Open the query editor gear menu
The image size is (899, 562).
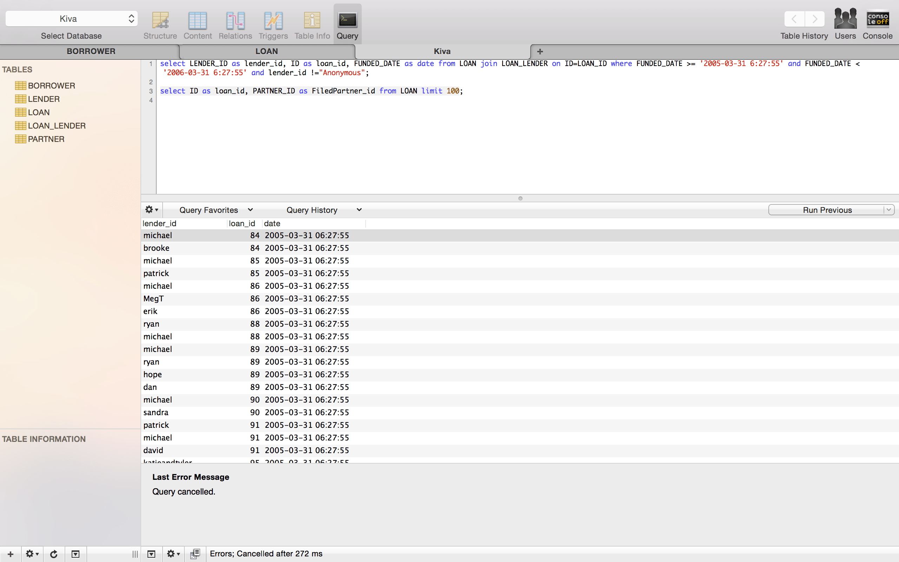coord(151,210)
